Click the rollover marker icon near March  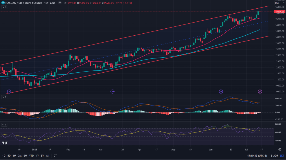click(x=112, y=91)
